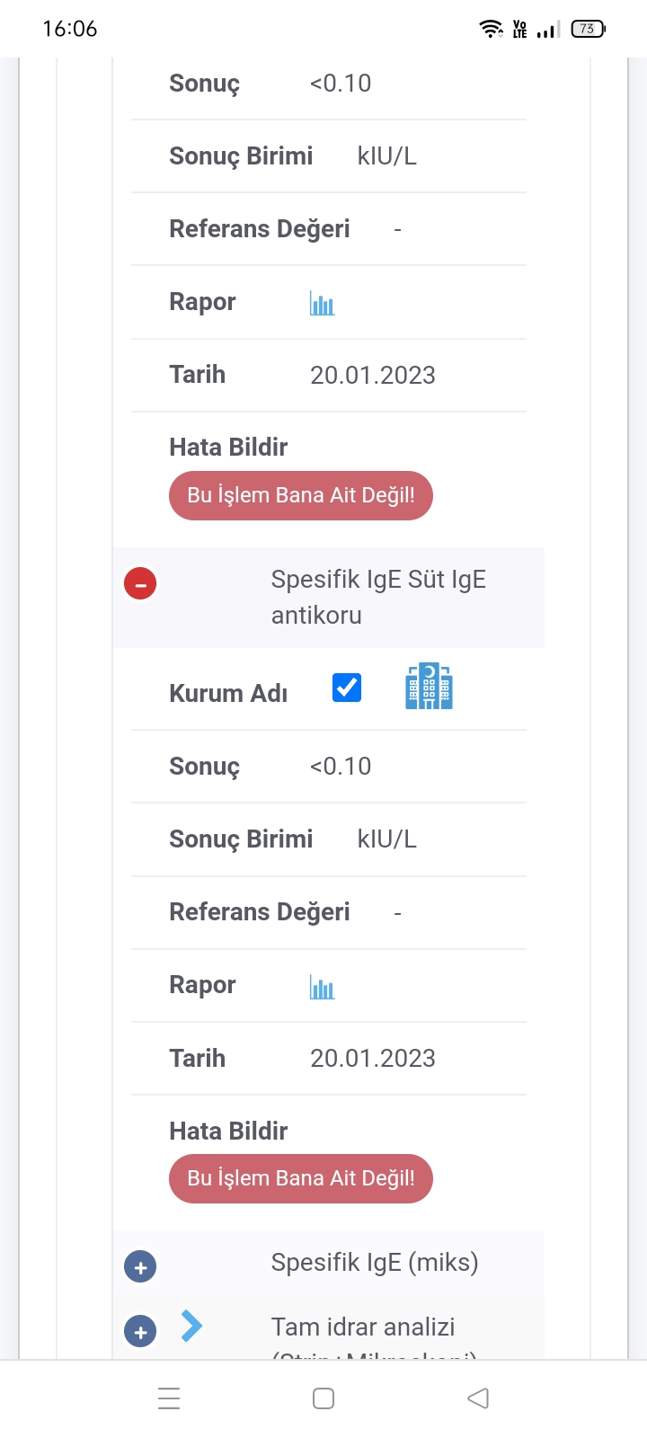The image size is (647, 1438).
Task: Tap the Wi-Fi icon in the status bar
Action: tap(491, 29)
